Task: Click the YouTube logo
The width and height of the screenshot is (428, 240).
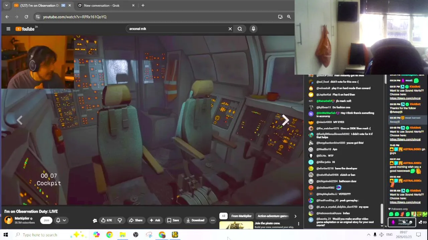Action: [x=25, y=29]
